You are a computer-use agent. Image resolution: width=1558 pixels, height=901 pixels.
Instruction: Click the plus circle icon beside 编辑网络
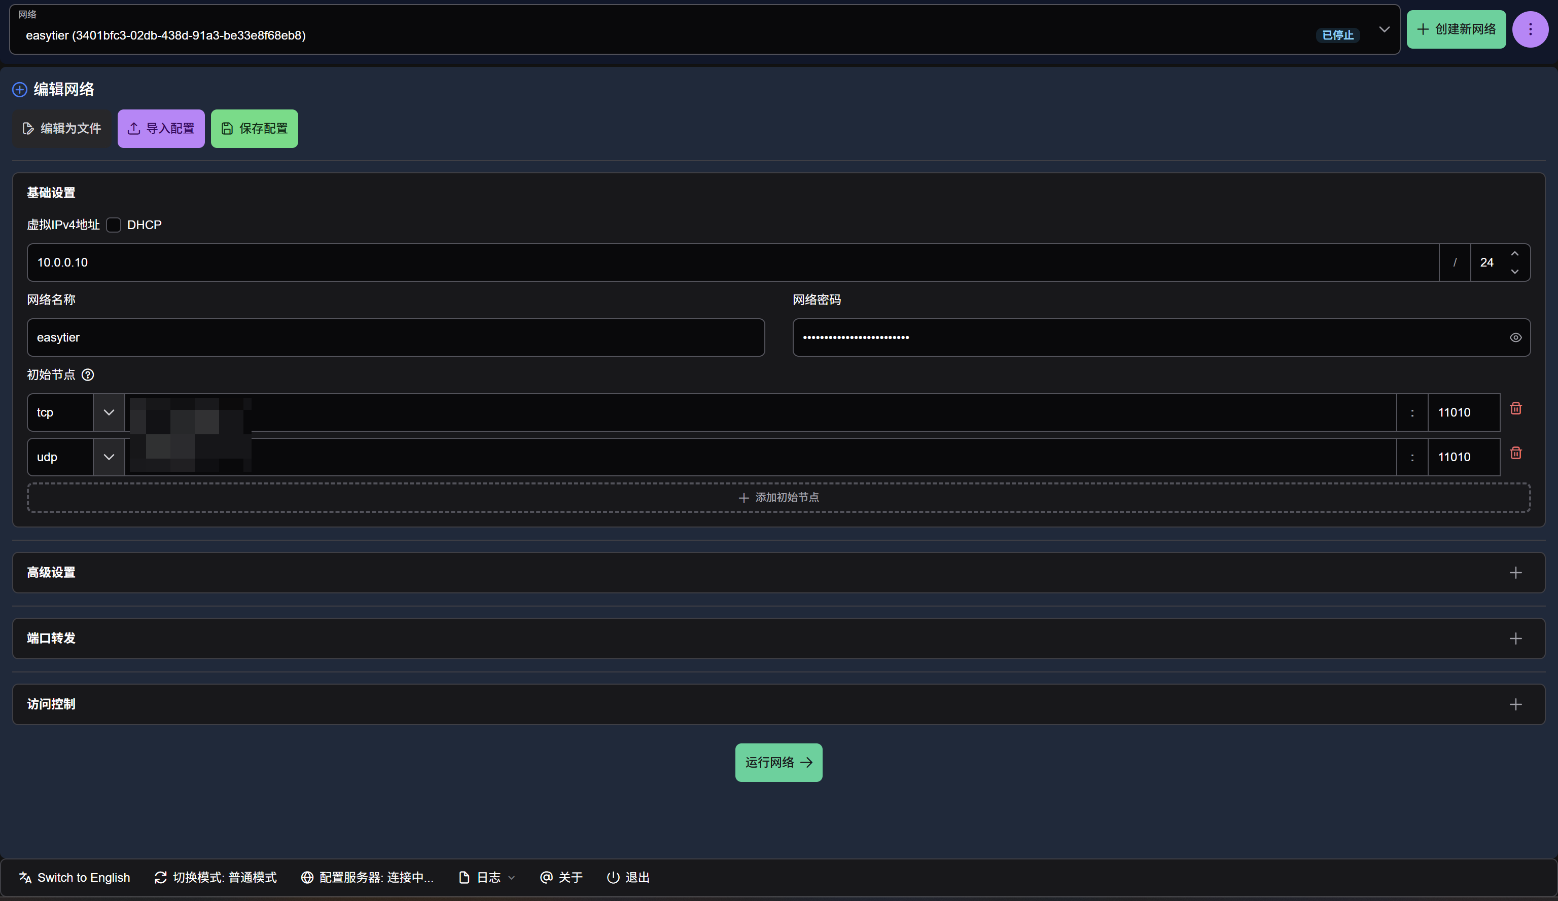(x=20, y=90)
